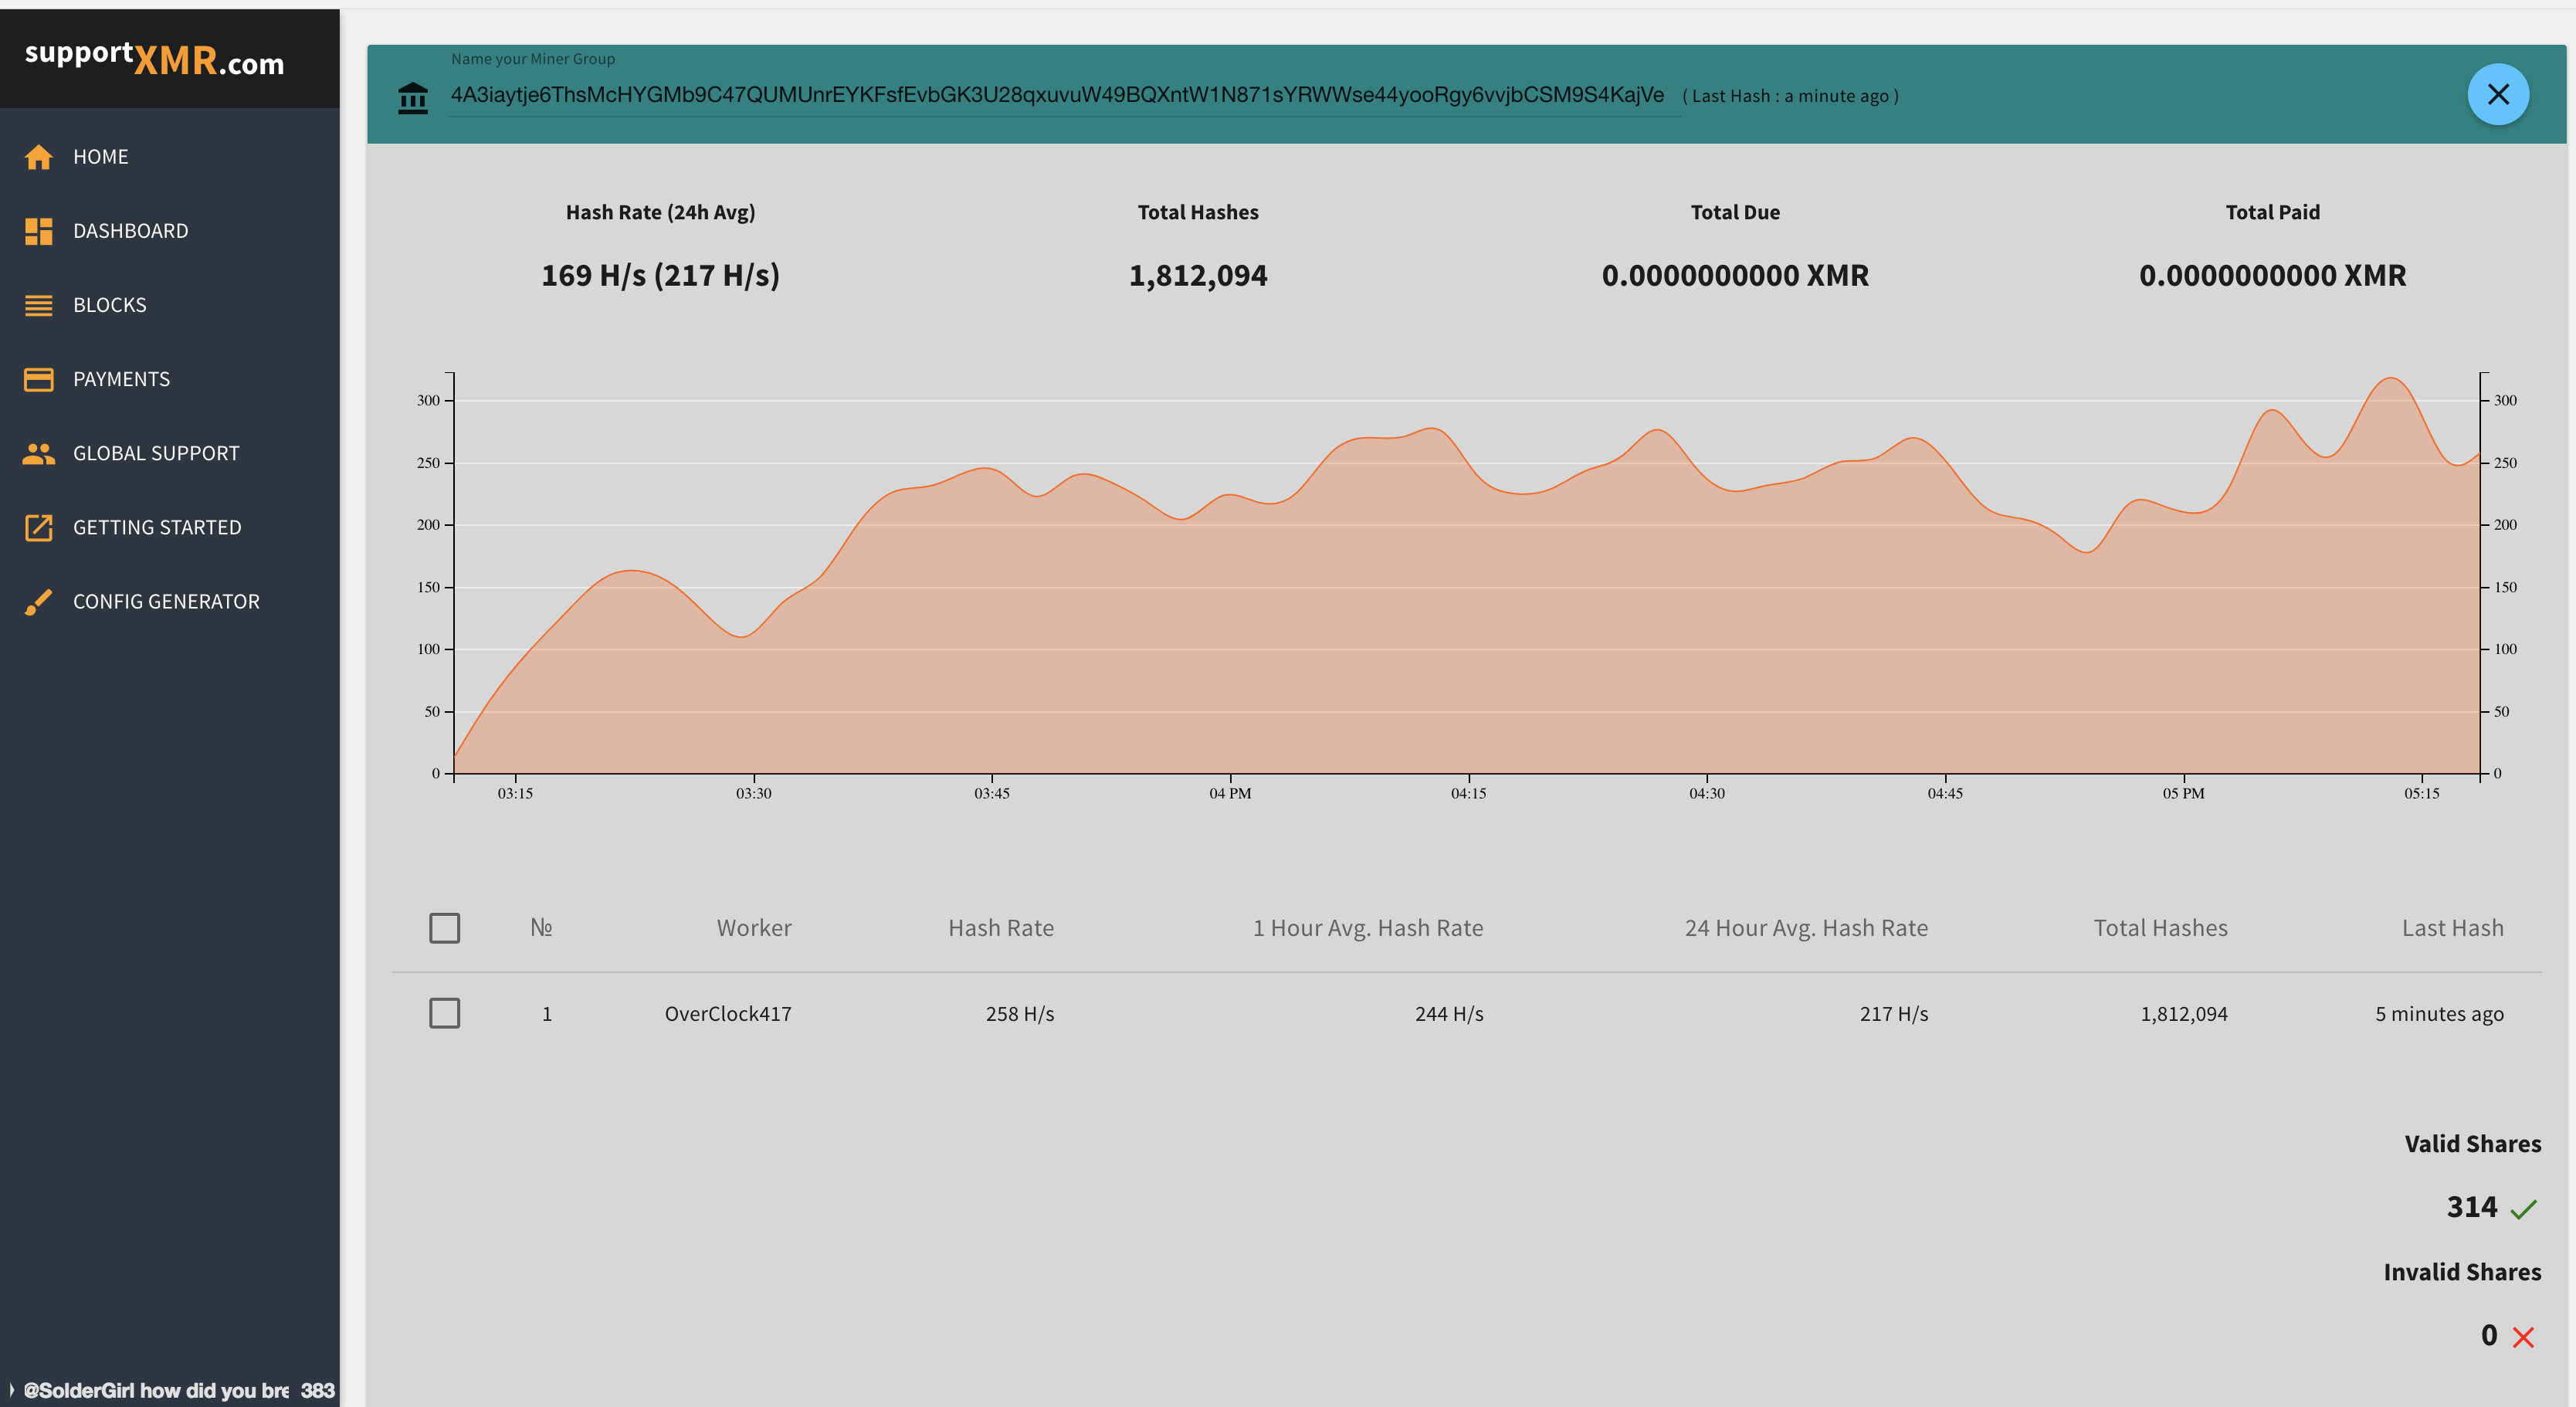Open the PAYMENTS menu item

[x=121, y=379]
